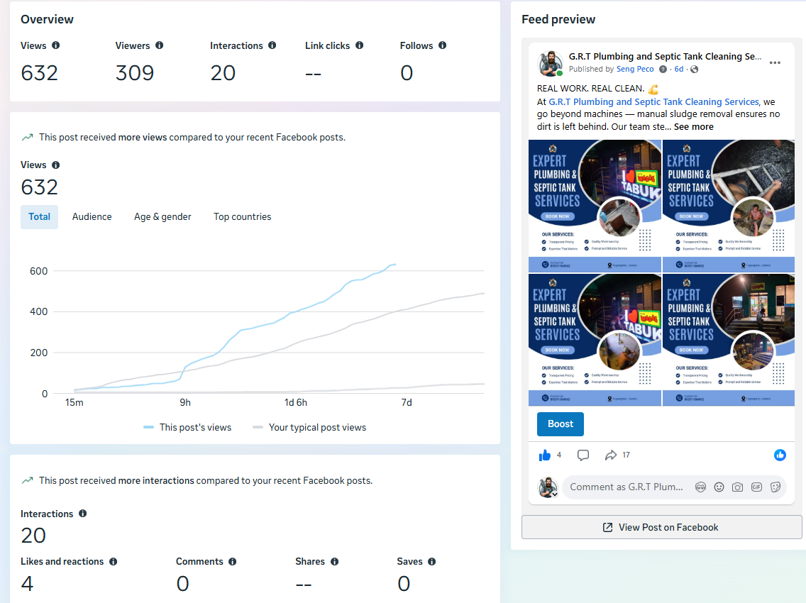Image resolution: width=806 pixels, height=603 pixels.
Task: Open lower-left post image with Tabuk sign
Action: (x=595, y=340)
